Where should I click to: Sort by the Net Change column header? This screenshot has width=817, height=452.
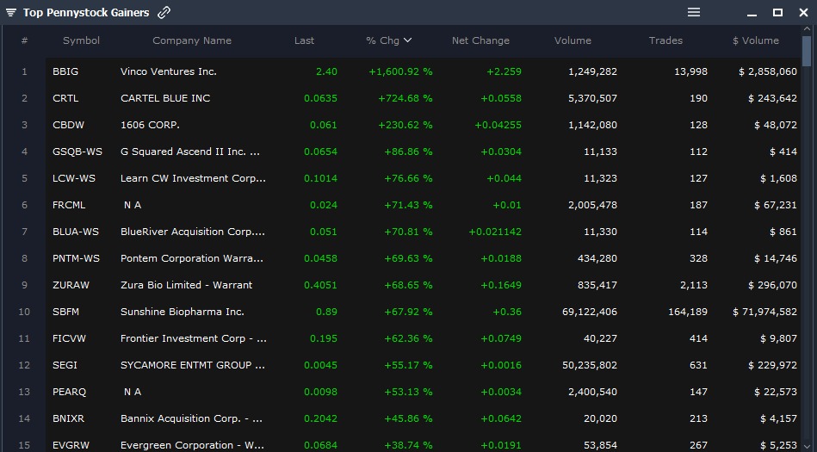[x=480, y=40]
